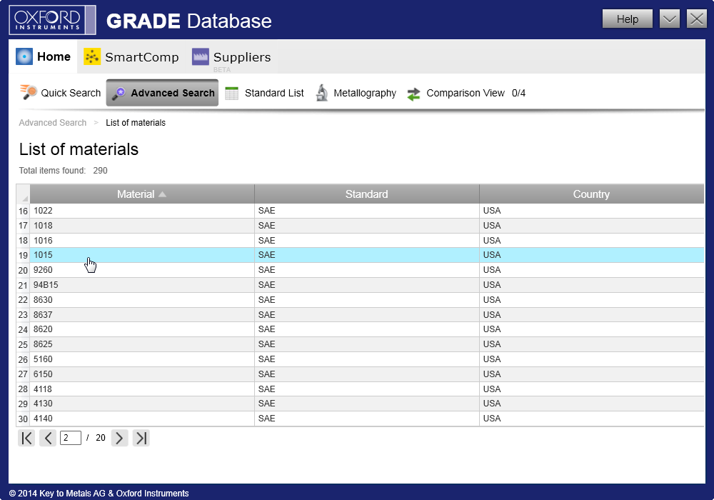Switch to the Suppliers tab
This screenshot has width=714, height=500.
(x=232, y=57)
